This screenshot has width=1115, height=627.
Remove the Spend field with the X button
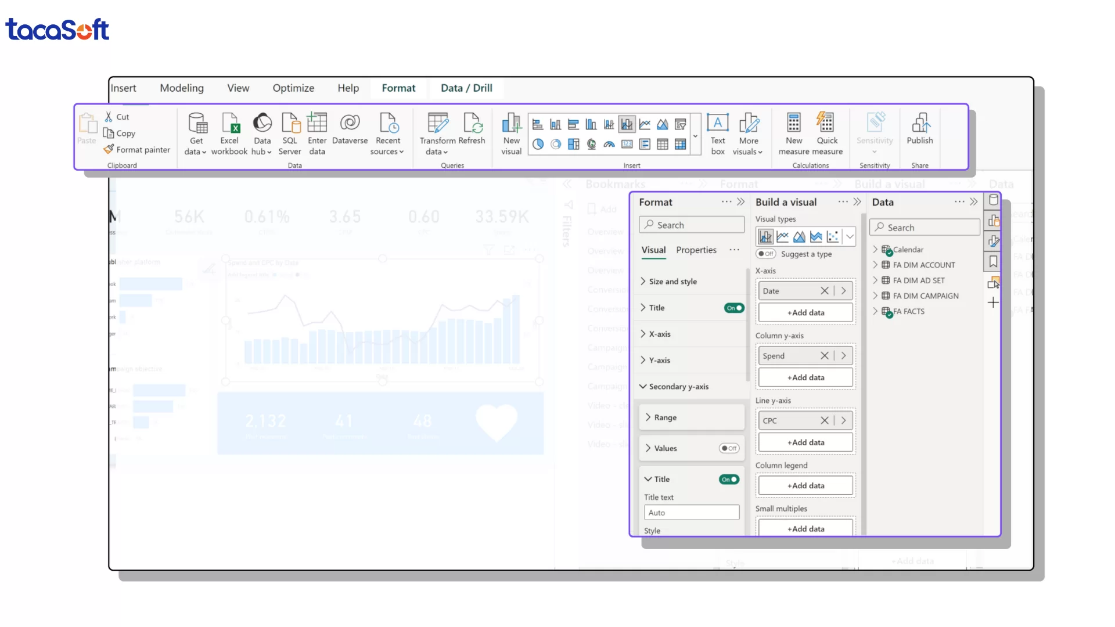click(825, 355)
